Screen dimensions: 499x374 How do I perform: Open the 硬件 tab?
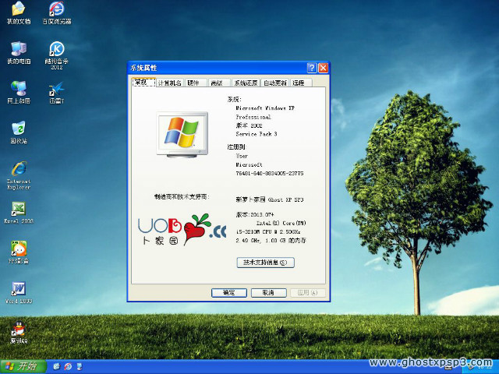click(196, 83)
